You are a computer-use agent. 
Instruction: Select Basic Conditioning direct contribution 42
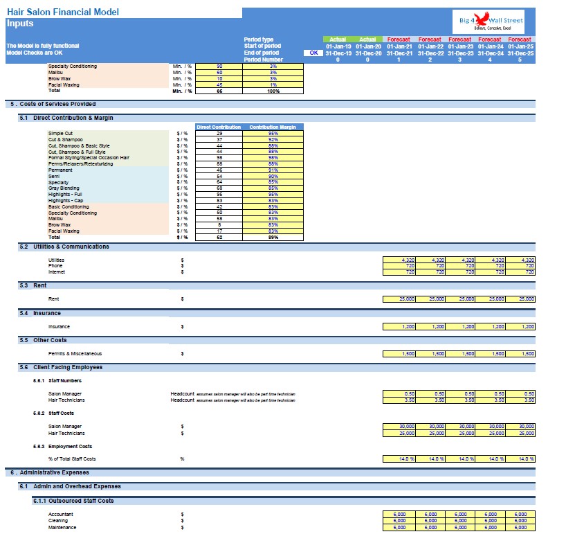pos(219,206)
